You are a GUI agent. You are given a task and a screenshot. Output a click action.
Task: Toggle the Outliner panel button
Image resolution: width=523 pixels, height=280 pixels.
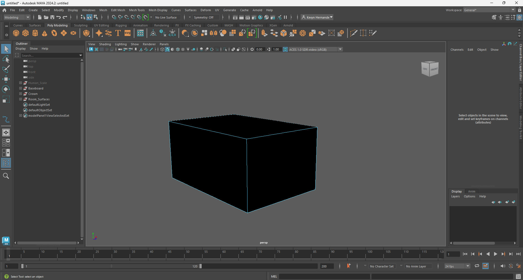[x=6, y=163]
